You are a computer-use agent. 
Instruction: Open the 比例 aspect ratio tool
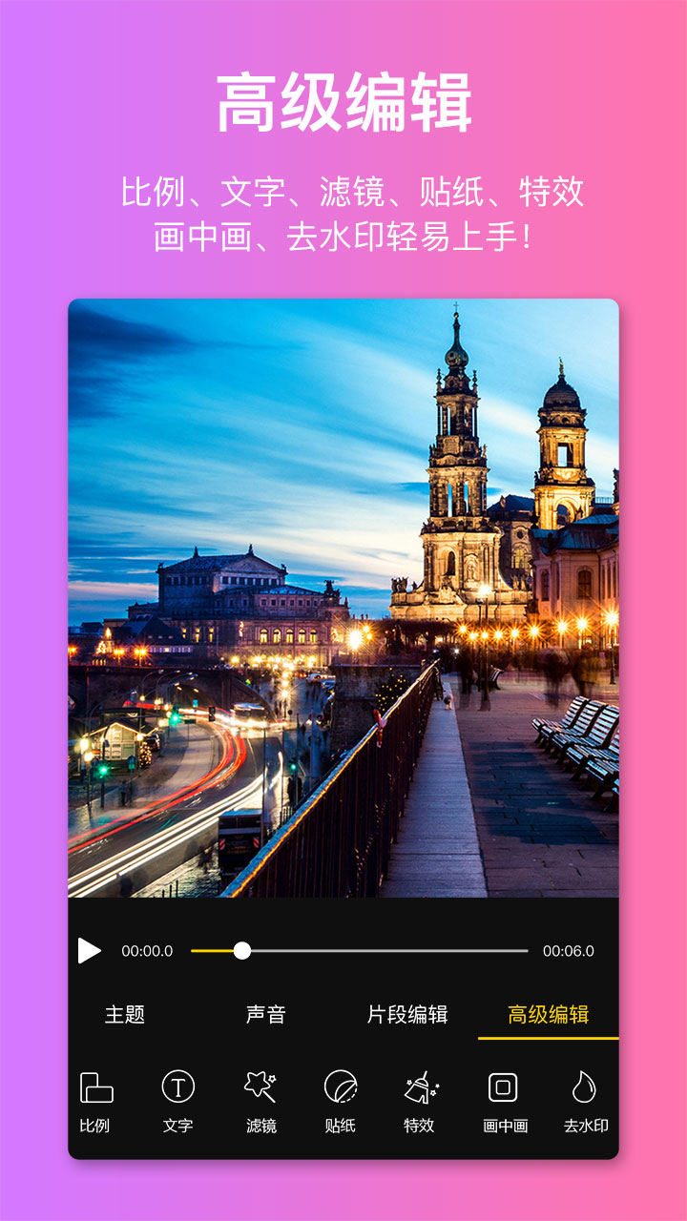[95, 1101]
